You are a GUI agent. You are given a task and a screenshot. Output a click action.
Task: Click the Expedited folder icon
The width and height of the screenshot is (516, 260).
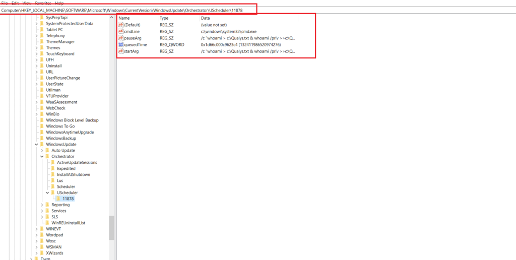(x=52, y=168)
